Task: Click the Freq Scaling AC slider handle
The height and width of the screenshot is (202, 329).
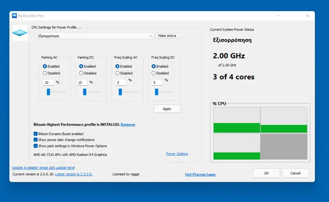Action: [120, 92]
